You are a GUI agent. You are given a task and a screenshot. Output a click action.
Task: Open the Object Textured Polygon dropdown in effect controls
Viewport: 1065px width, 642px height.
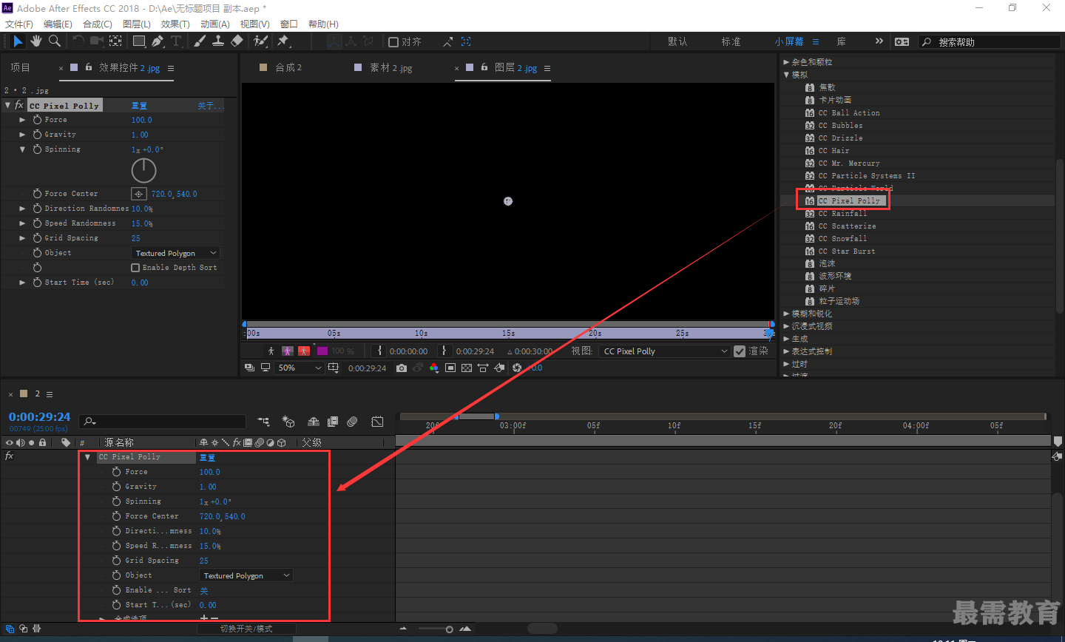tap(176, 253)
